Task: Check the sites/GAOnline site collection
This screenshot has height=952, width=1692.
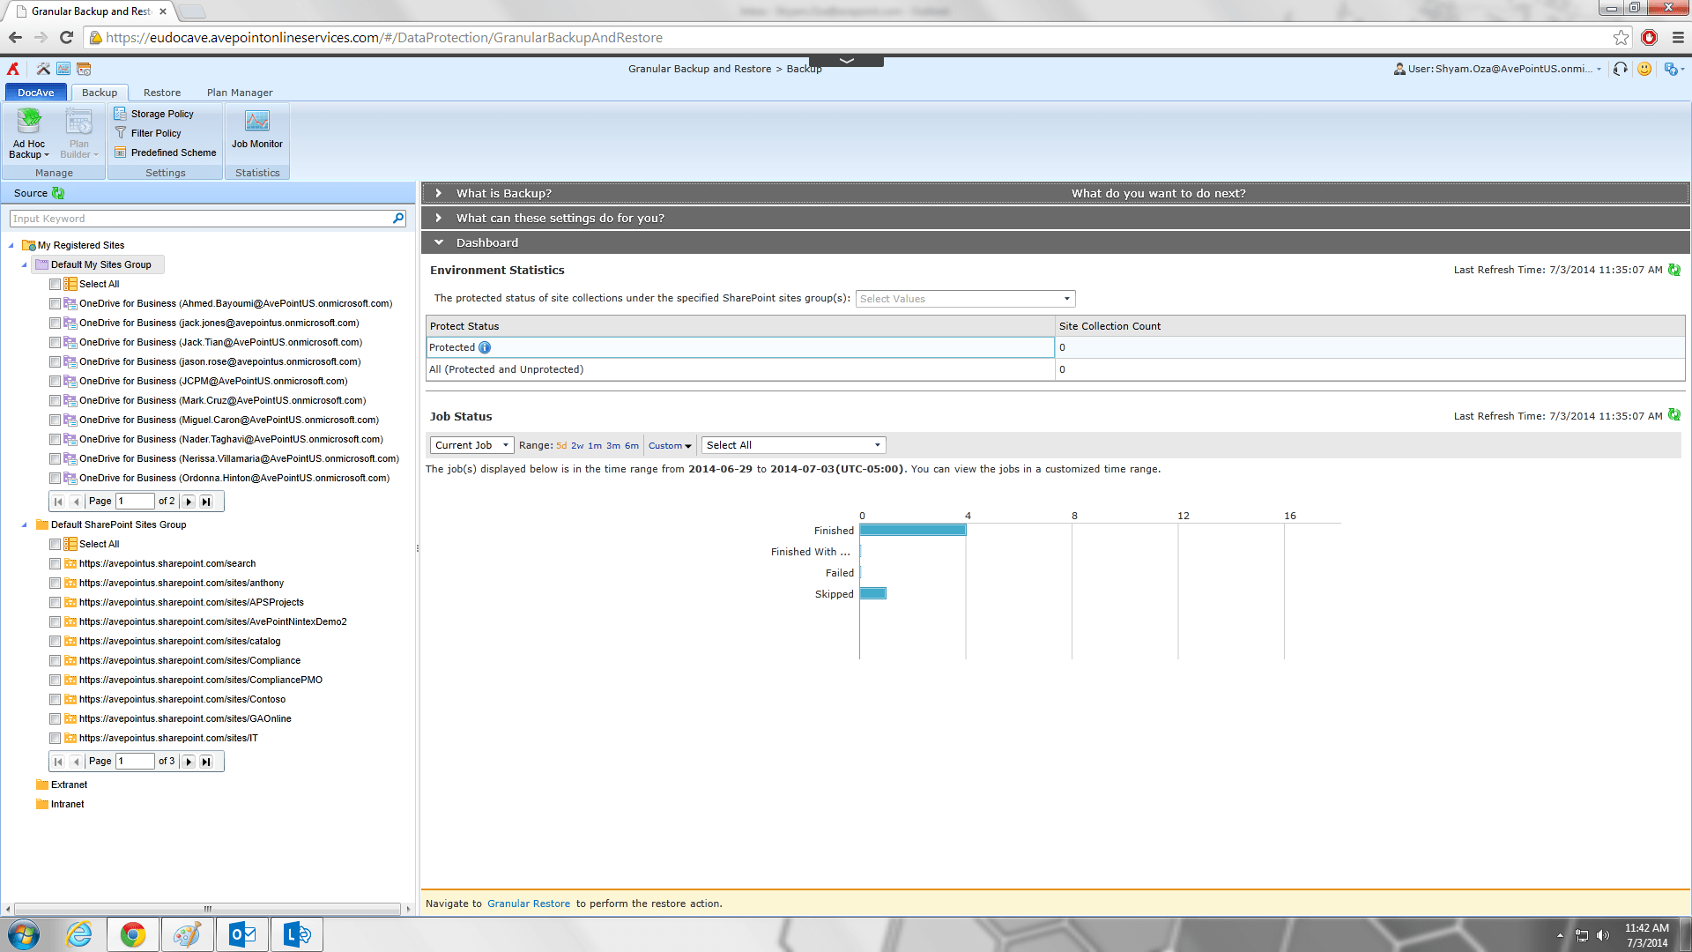Action: coord(56,718)
